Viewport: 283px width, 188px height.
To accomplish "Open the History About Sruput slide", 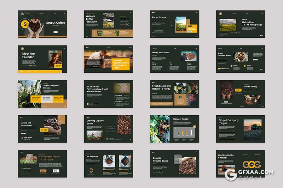I will pyautogui.click(x=174, y=59).
